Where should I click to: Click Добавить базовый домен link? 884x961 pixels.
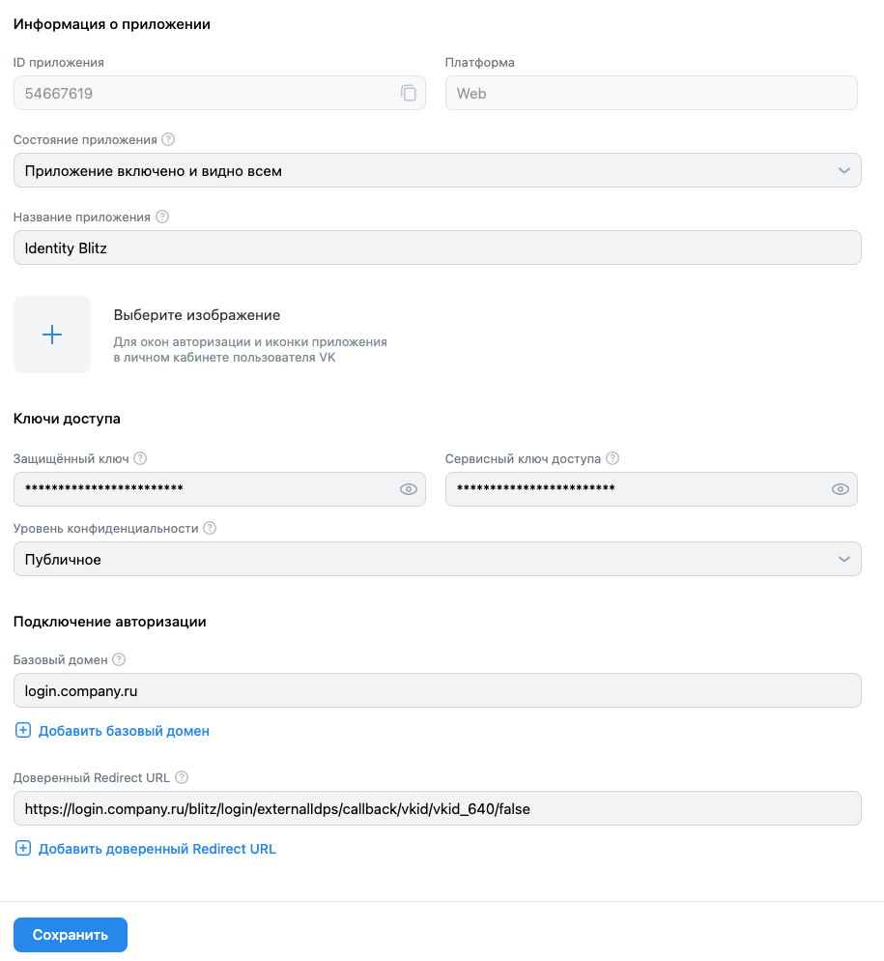tap(112, 731)
